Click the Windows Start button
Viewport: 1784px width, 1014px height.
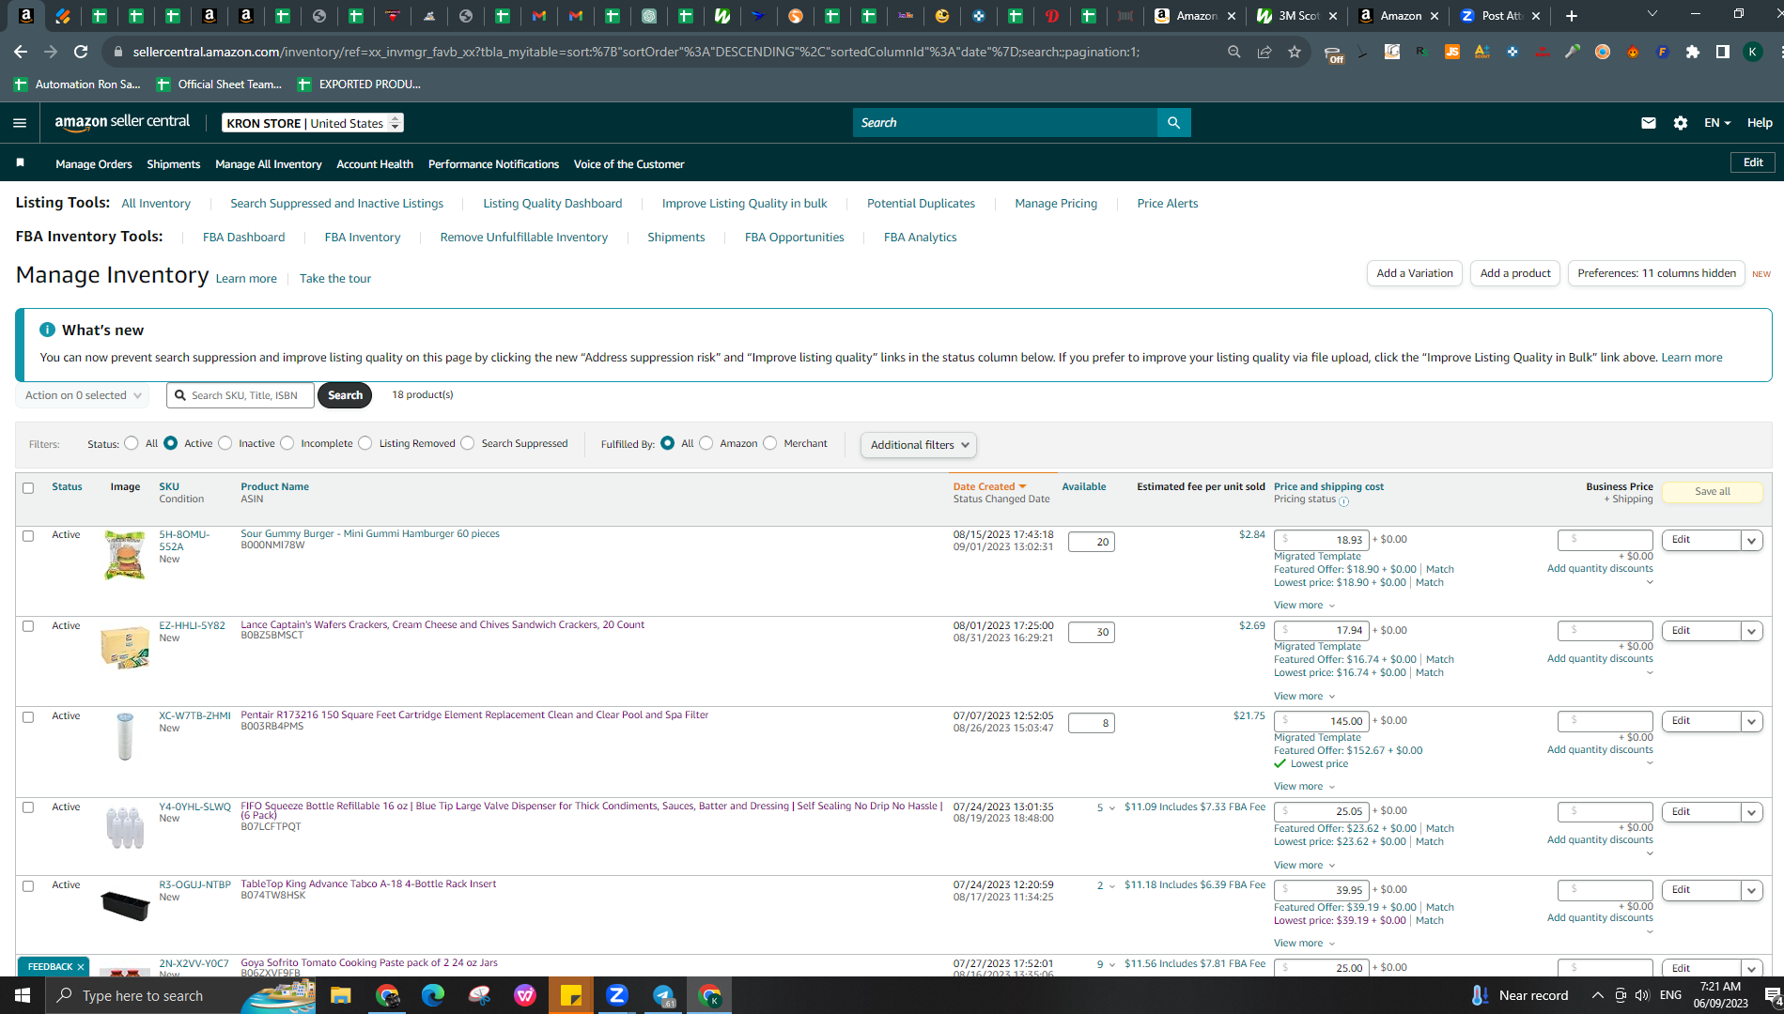(x=23, y=995)
